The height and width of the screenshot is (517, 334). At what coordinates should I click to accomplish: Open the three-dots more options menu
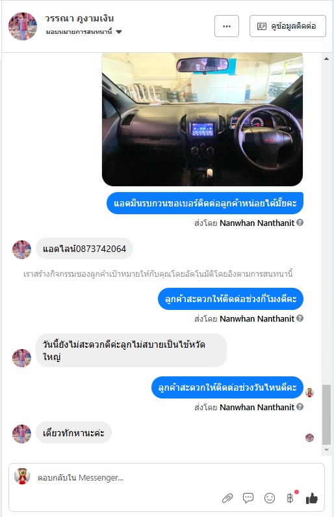pyautogui.click(x=227, y=26)
